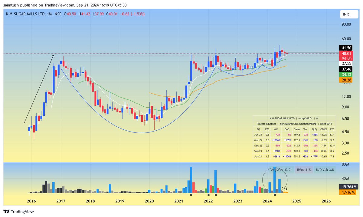The height and width of the screenshot is (217, 363).
Task: Click the RVol: 11% badge
Action: [x=304, y=170]
